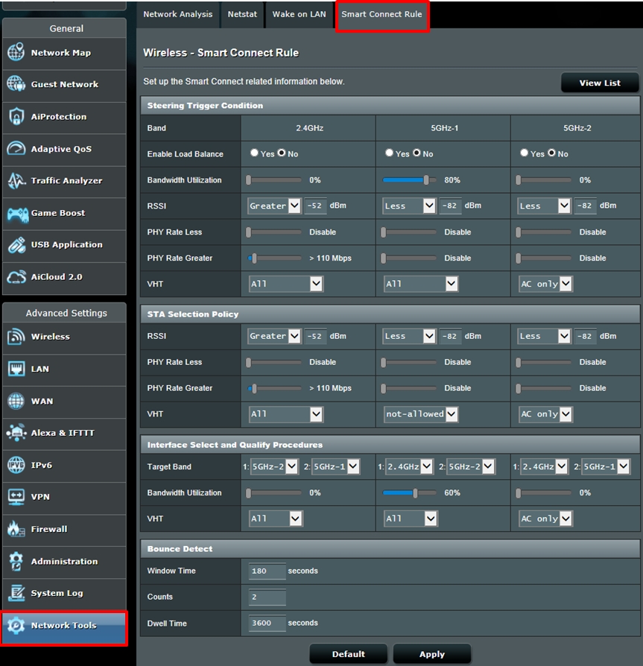Open the WAN globe icon
This screenshot has height=666, width=643.
(16, 401)
